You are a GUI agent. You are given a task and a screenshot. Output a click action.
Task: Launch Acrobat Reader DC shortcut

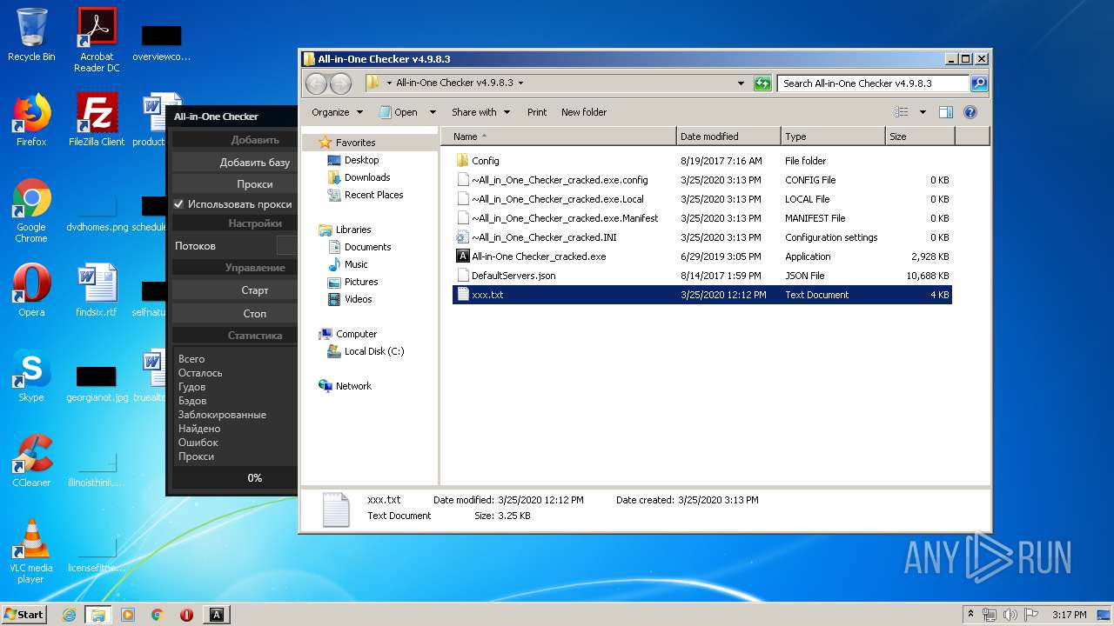pos(97,40)
